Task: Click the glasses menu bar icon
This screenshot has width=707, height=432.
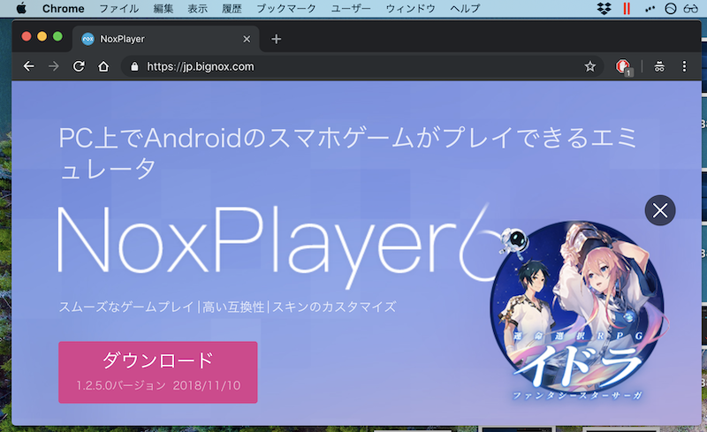Action: point(690,9)
